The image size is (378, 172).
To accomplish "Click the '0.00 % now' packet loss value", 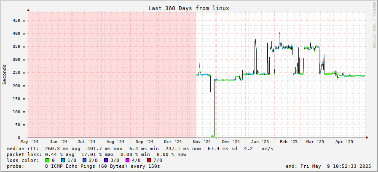I will point(172,154).
